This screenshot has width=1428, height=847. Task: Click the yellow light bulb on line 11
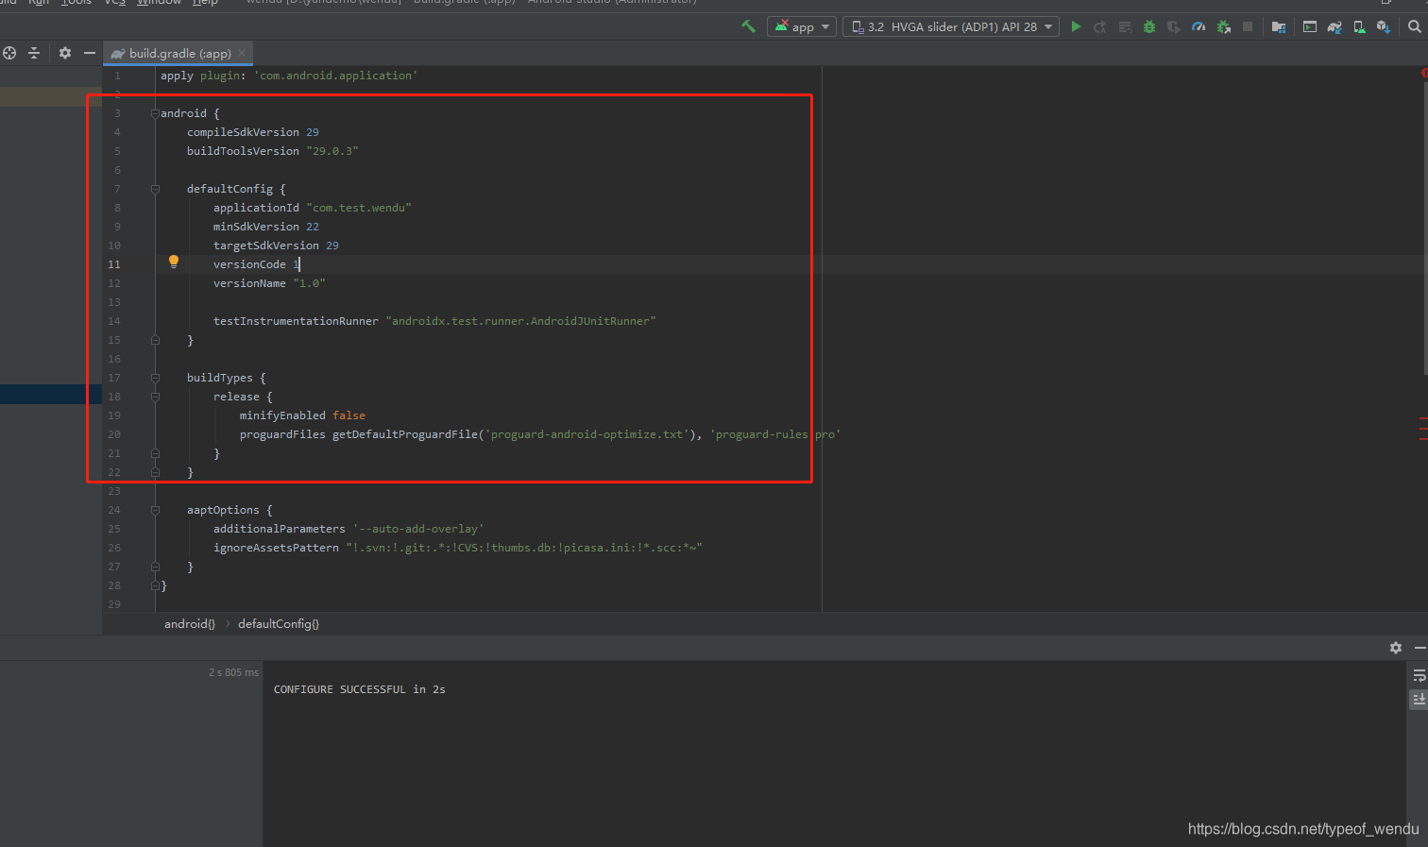pos(174,262)
